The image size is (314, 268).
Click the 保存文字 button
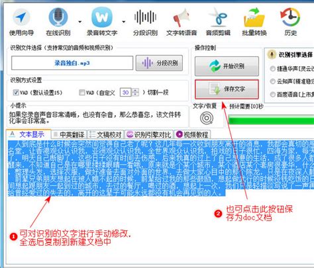[227, 89]
